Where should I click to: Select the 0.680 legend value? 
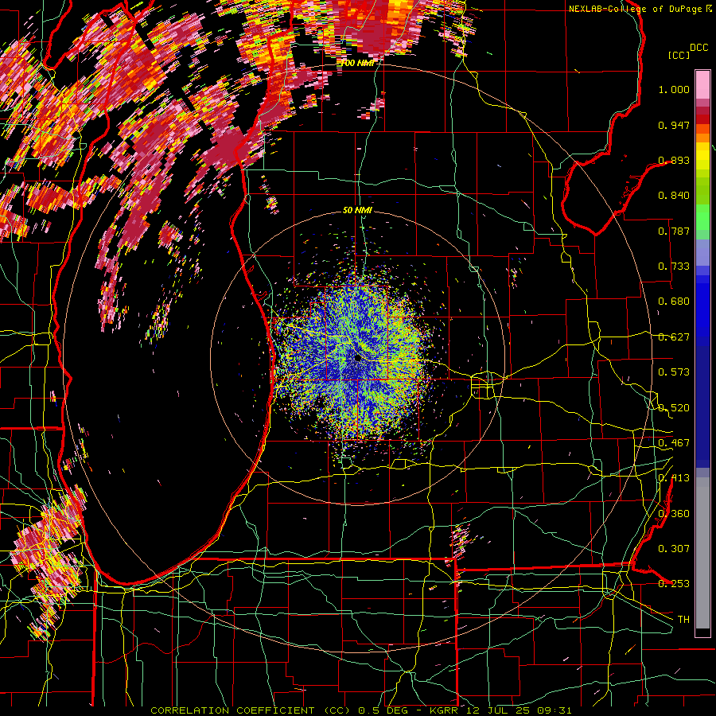674,302
